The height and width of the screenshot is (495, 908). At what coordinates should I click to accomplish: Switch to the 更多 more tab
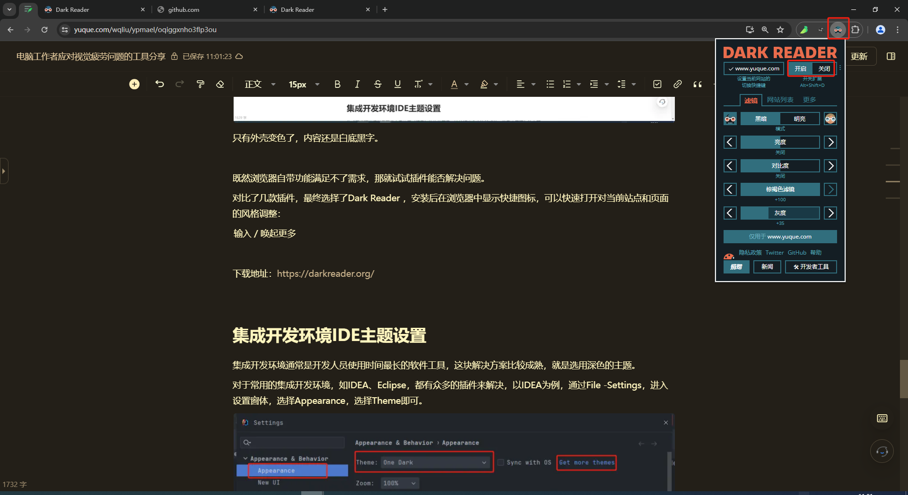(809, 100)
